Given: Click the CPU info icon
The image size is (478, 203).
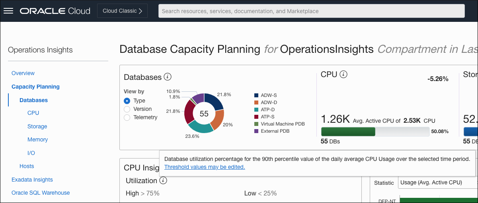Looking at the screenshot, I should 344,74.
